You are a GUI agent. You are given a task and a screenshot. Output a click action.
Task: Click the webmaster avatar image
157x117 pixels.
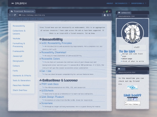click(133, 33)
